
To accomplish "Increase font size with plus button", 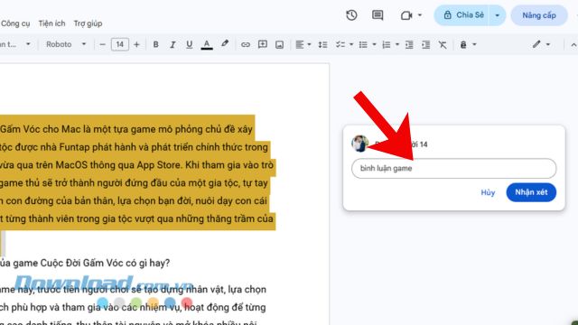I will pos(136,44).
